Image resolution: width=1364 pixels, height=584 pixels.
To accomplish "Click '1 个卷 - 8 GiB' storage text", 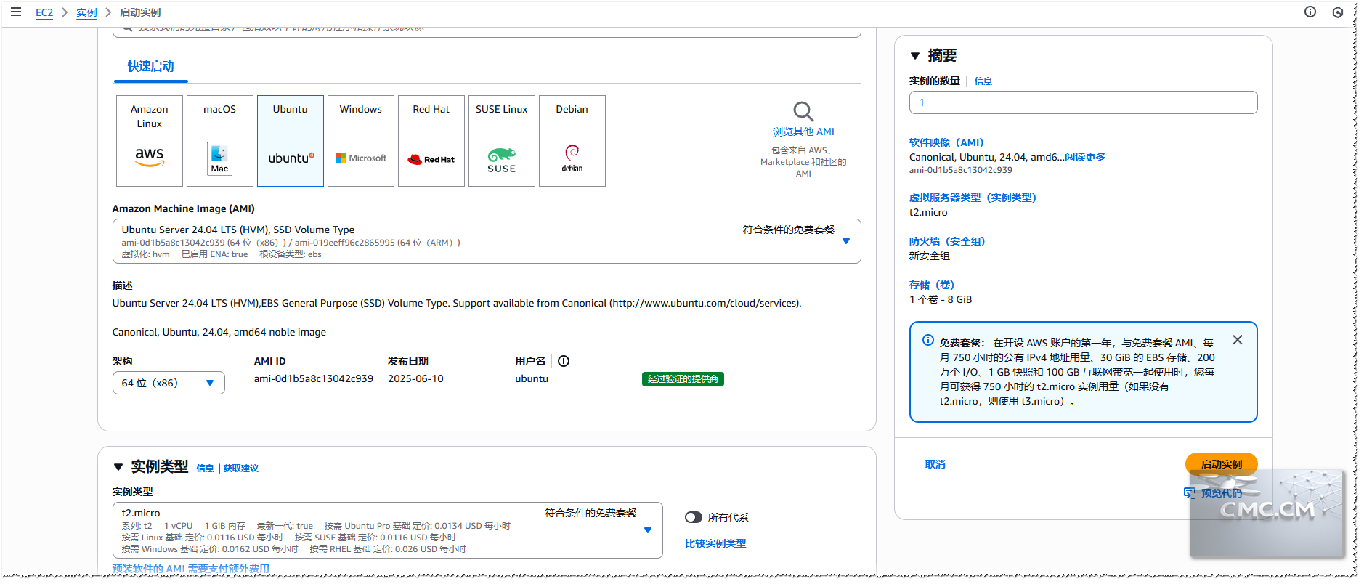I will click(941, 299).
